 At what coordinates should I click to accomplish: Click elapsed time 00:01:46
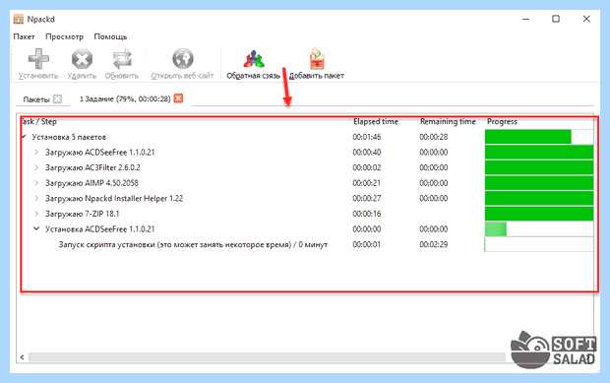(x=367, y=137)
